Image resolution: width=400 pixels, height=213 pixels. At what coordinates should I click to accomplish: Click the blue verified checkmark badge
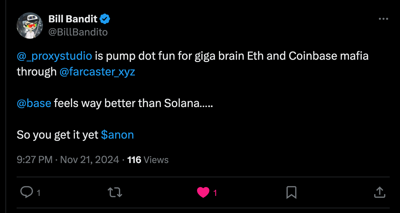tap(105, 19)
